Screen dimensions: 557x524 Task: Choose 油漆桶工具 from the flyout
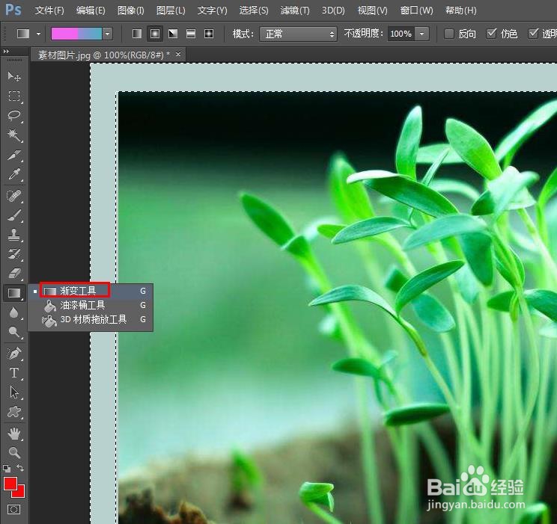click(x=91, y=305)
